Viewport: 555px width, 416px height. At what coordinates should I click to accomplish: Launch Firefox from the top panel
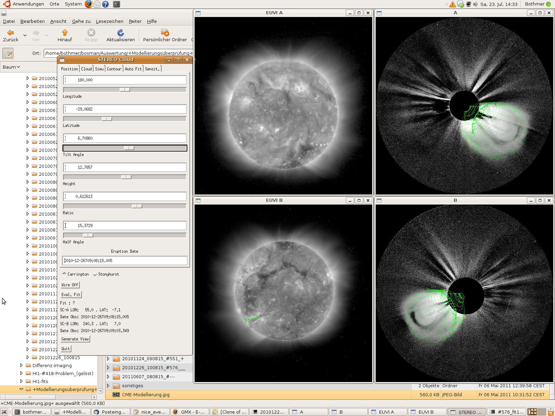[x=89, y=4]
